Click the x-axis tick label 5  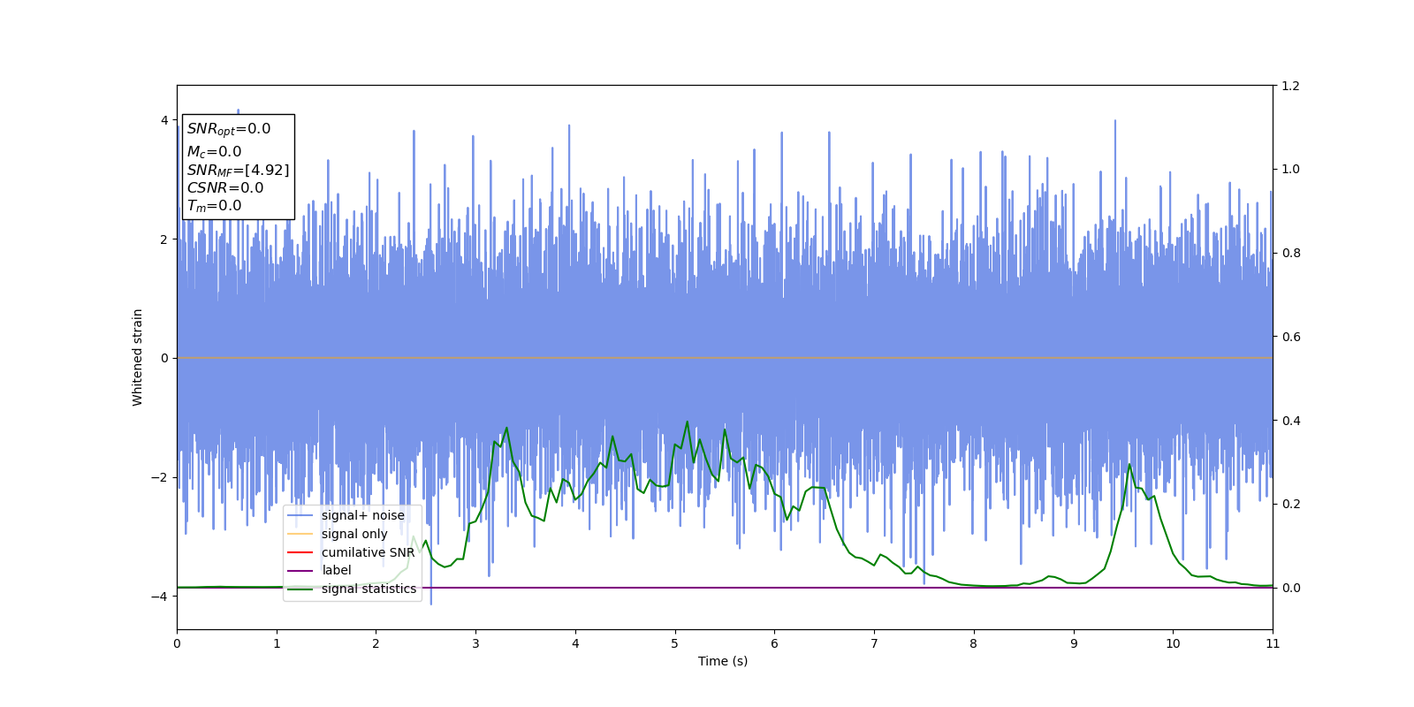pos(675,643)
